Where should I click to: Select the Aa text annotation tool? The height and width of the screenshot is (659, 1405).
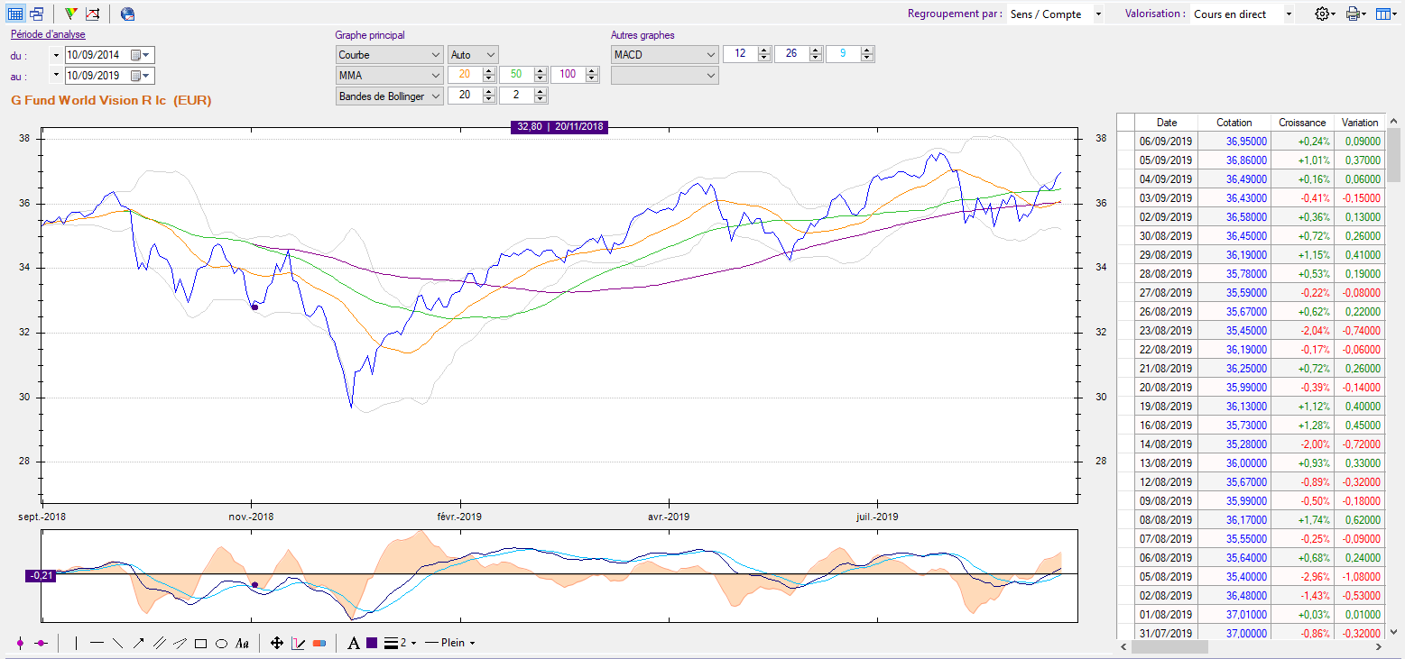pyautogui.click(x=242, y=644)
